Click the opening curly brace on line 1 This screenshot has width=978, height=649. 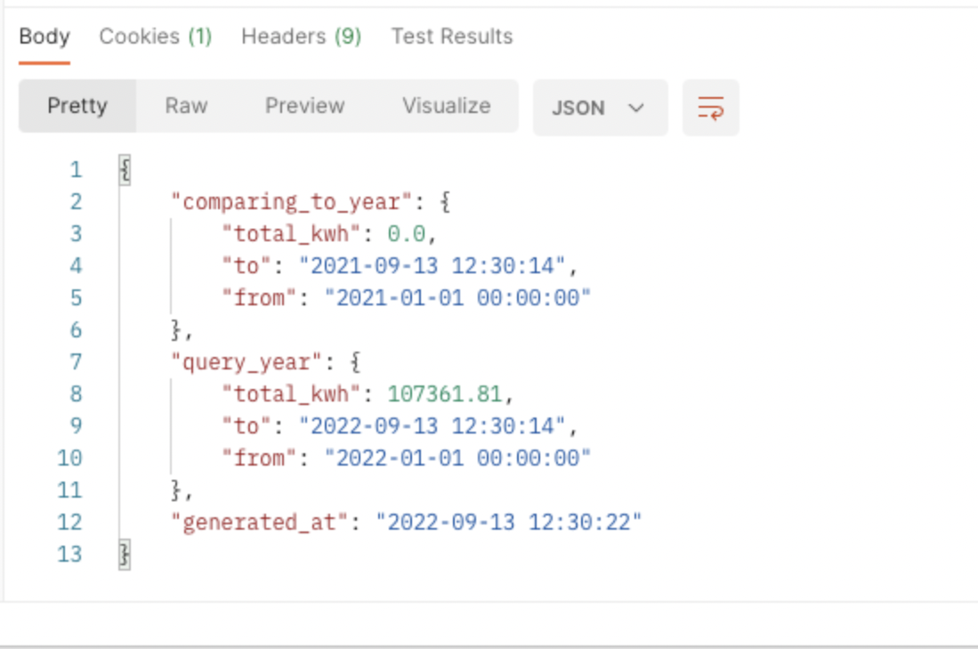125,170
